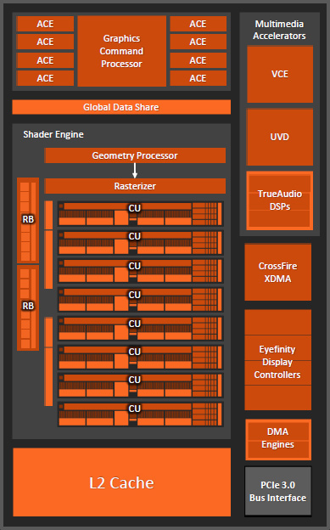Click the Rasterizer block
Viewport: 330px width, 530px height.
click(x=135, y=186)
